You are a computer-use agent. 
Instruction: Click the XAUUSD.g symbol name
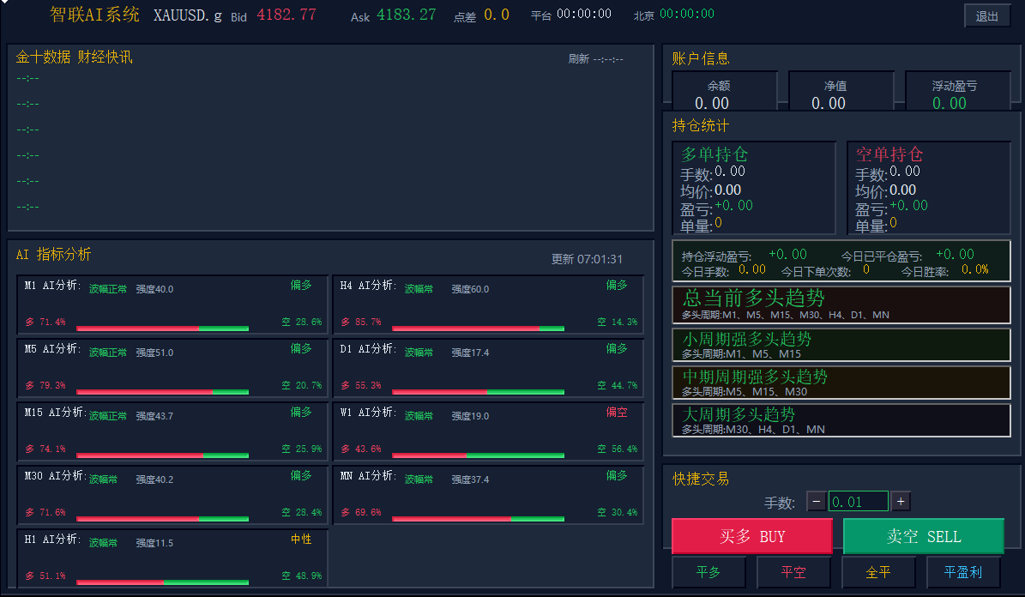click(x=188, y=15)
